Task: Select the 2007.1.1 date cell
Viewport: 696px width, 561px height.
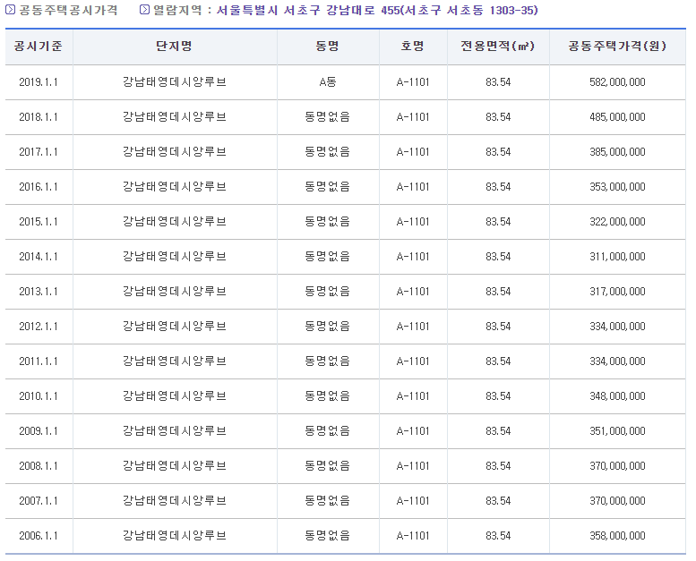Action: (x=39, y=501)
